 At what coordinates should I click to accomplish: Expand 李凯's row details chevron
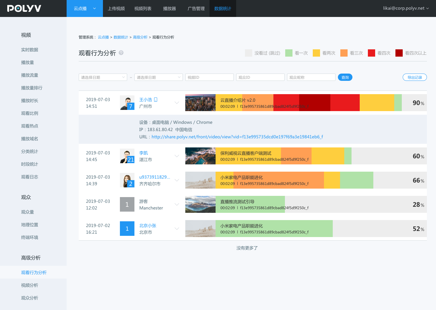coord(177,156)
